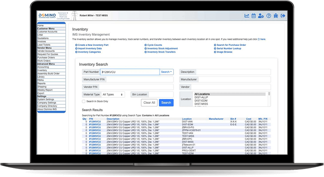
Task: Open user settings icon in header
Action: click(x=261, y=15)
